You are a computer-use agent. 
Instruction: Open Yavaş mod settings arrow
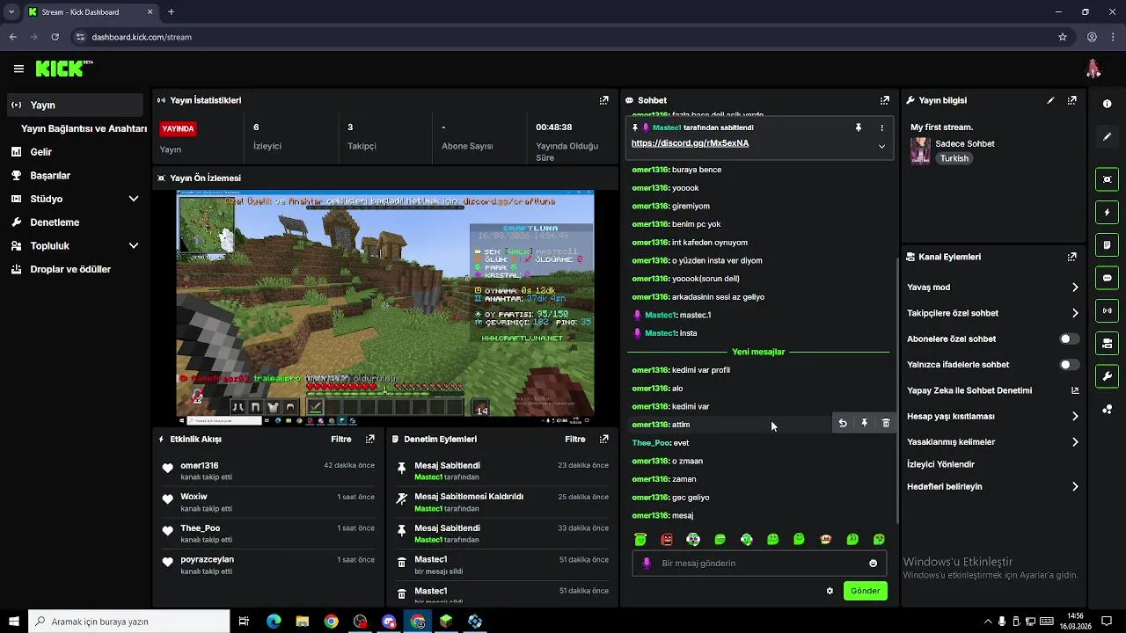point(1075,287)
